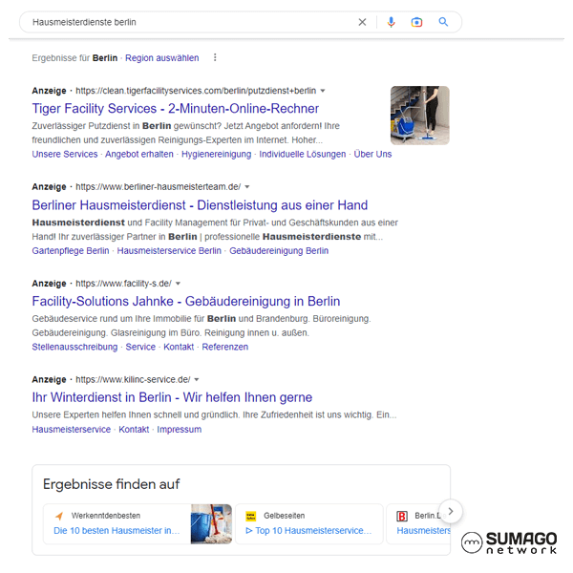Clear the search box with the X icon
The height and width of the screenshot is (573, 573).
(362, 22)
